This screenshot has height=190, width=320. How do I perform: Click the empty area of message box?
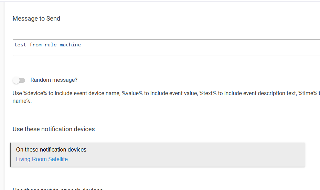[x=206, y=51]
